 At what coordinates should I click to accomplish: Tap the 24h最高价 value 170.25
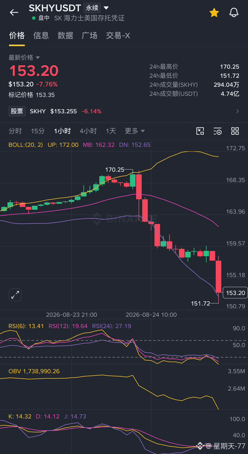pyautogui.click(x=230, y=67)
